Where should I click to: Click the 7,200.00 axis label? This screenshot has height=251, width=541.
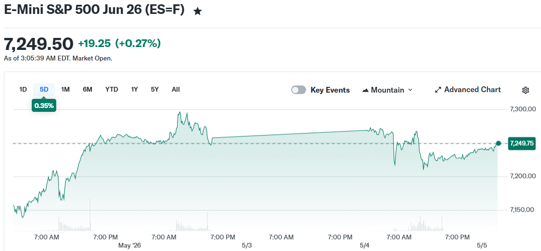523,177
